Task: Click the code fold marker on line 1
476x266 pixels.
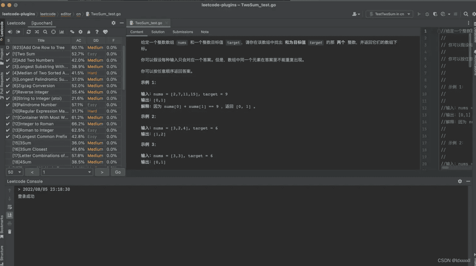Action: (x=439, y=31)
